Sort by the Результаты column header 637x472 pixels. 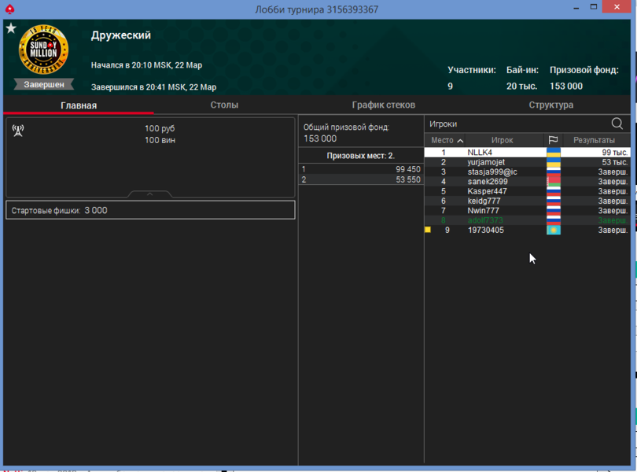(x=594, y=140)
